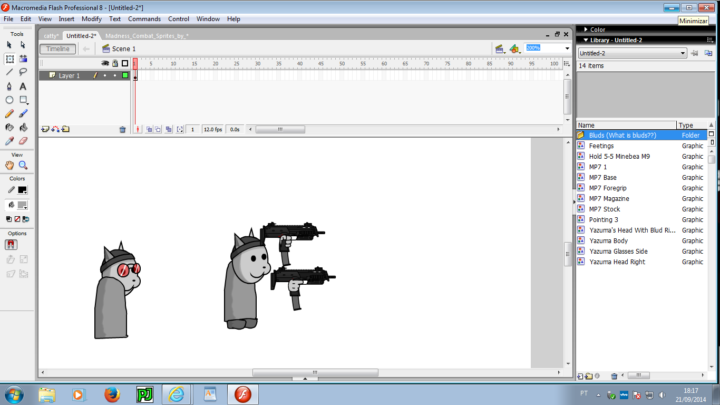
Task: Expand the Color panel
Action: tap(585, 30)
